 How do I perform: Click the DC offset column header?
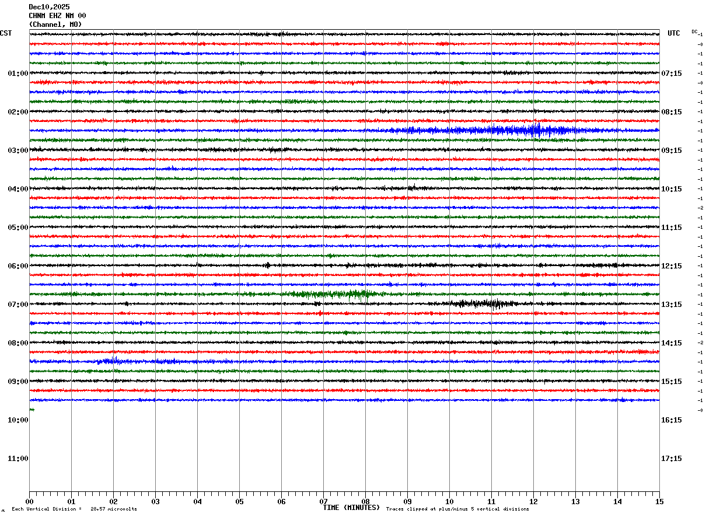tap(694, 32)
